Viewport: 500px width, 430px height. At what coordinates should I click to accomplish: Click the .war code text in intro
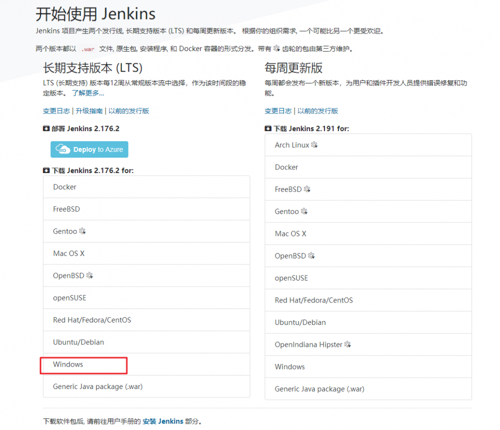pyautogui.click(x=87, y=49)
